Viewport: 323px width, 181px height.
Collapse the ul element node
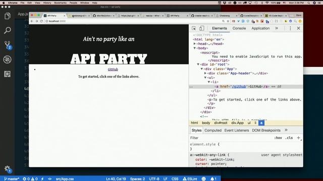(205, 77)
